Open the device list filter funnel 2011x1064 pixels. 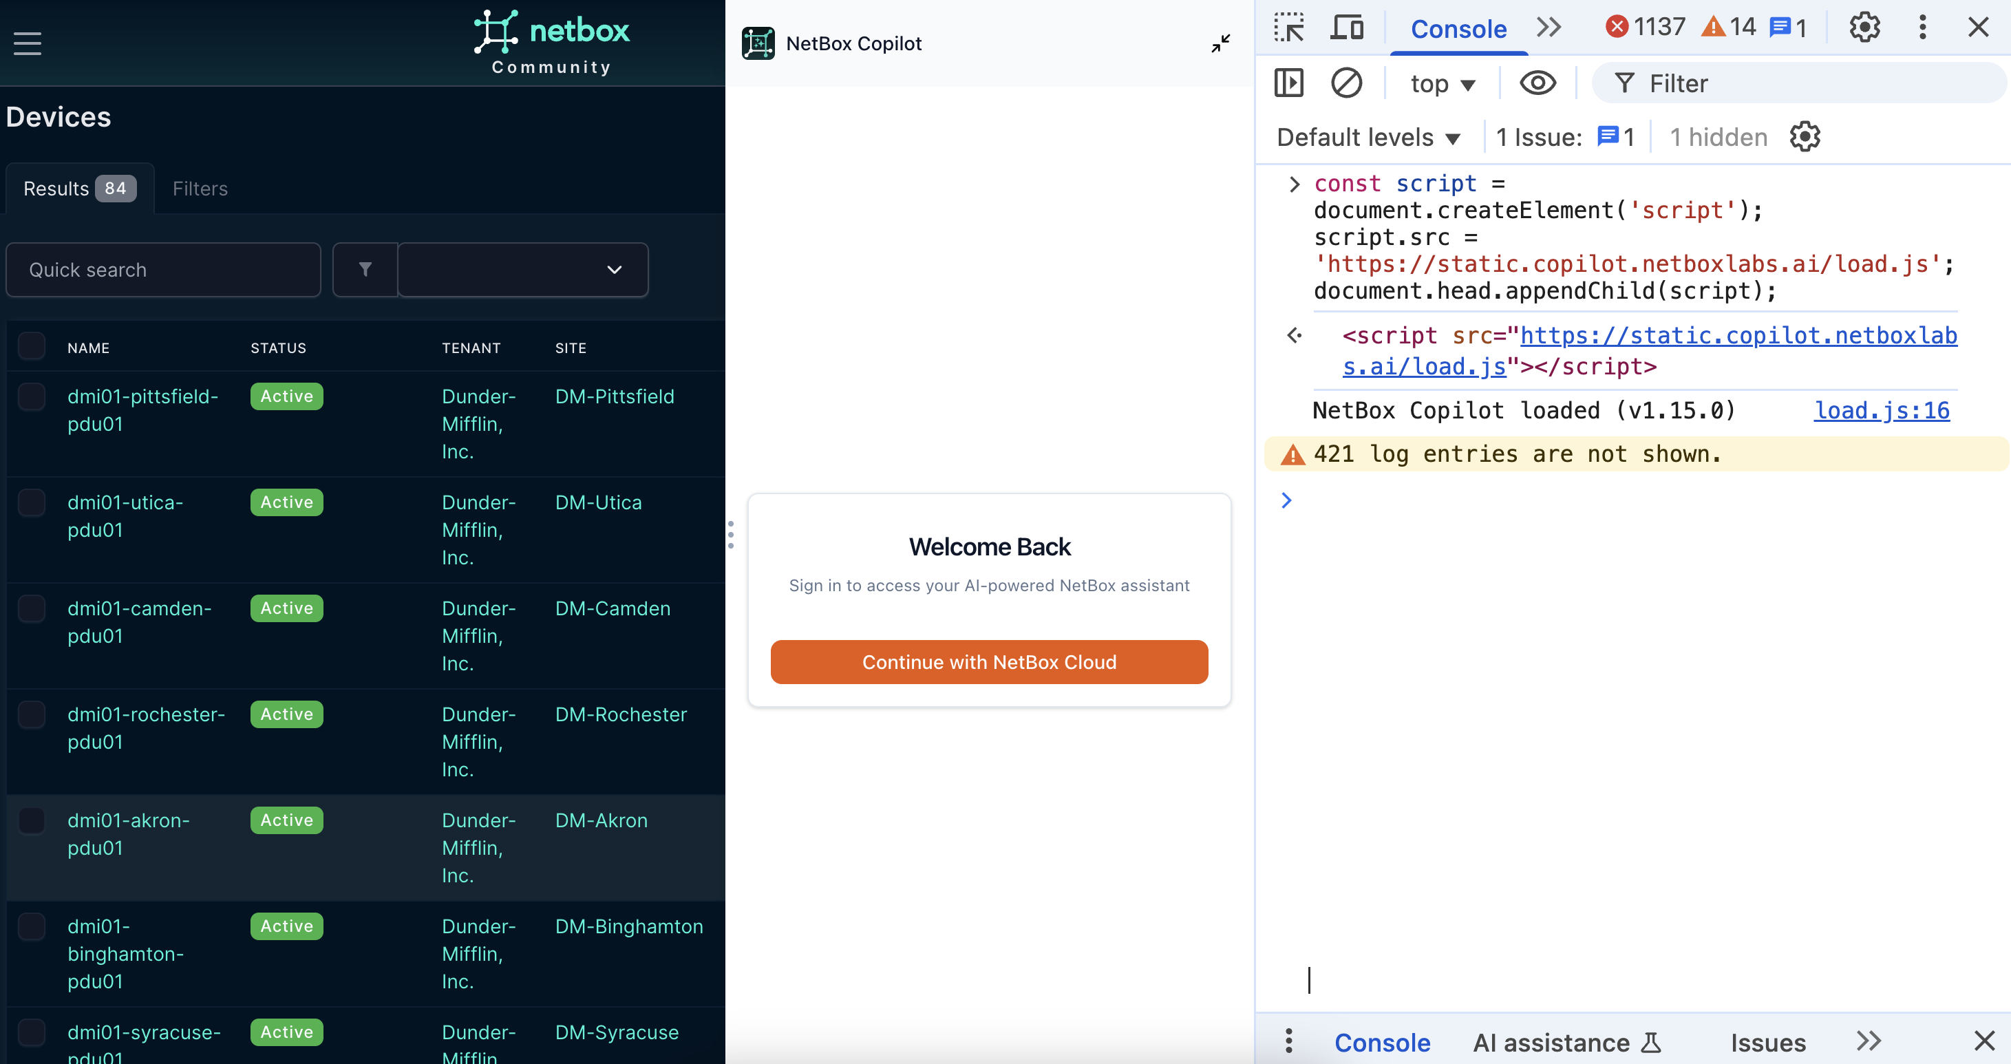click(x=365, y=269)
